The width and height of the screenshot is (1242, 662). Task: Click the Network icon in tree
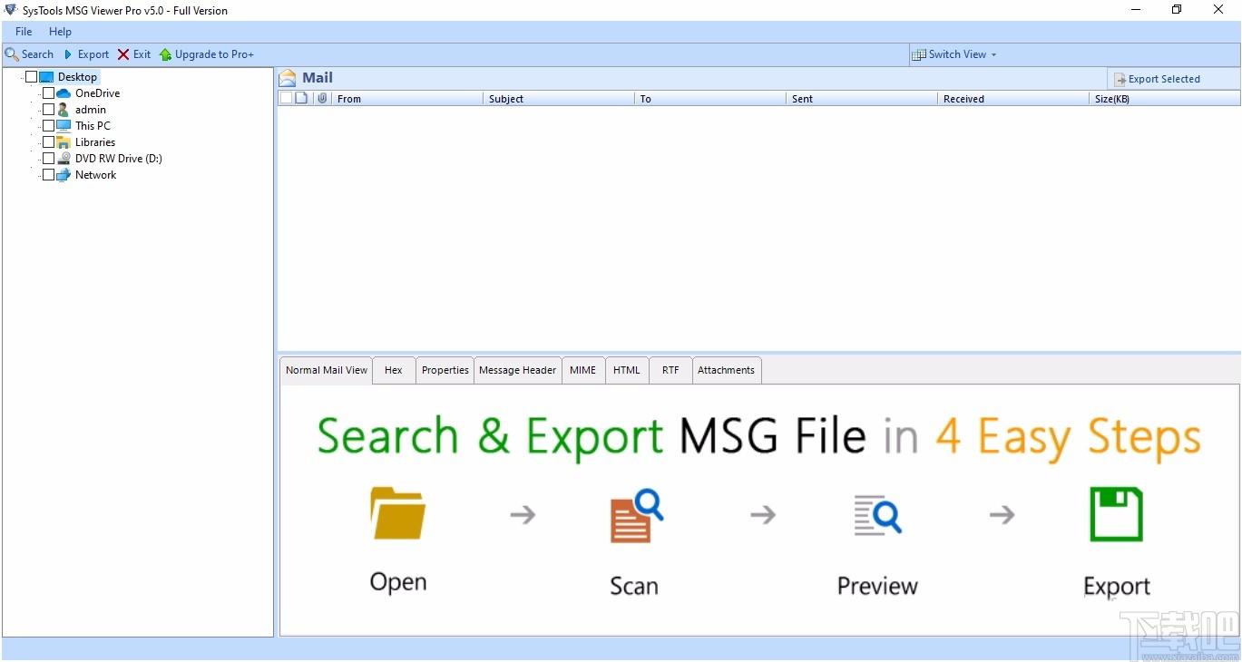click(x=64, y=175)
